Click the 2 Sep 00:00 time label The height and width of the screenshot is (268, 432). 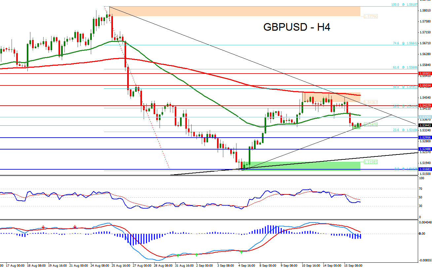205,265
